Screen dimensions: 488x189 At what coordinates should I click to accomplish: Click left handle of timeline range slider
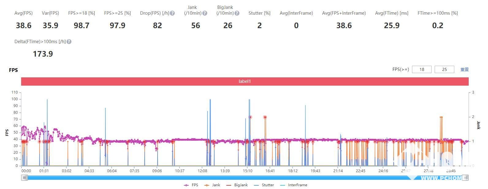[24, 177]
